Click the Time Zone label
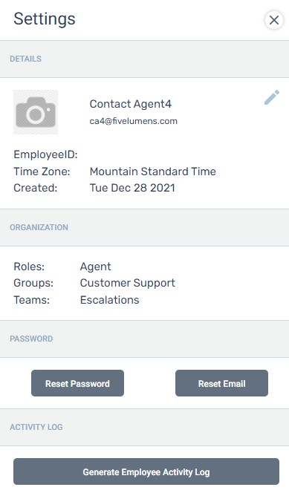The width and height of the screenshot is (289, 493). pyautogui.click(x=42, y=172)
